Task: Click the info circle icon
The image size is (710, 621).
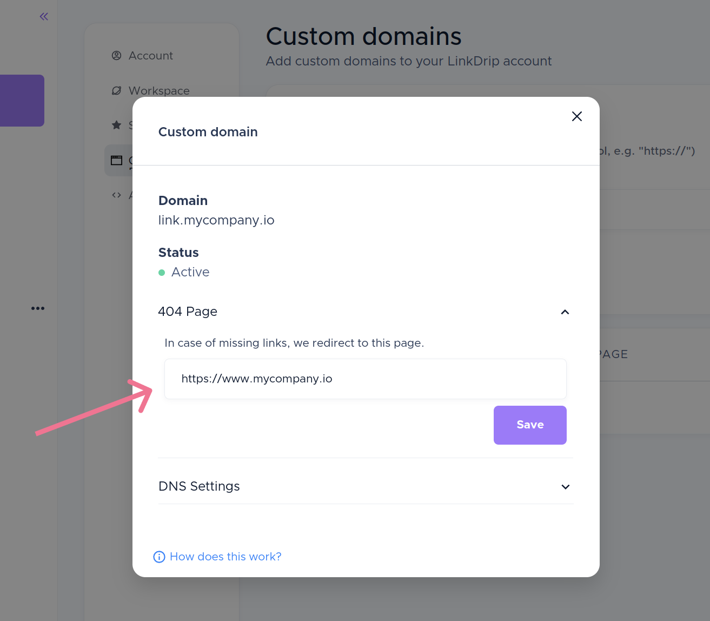Action: pyautogui.click(x=159, y=557)
